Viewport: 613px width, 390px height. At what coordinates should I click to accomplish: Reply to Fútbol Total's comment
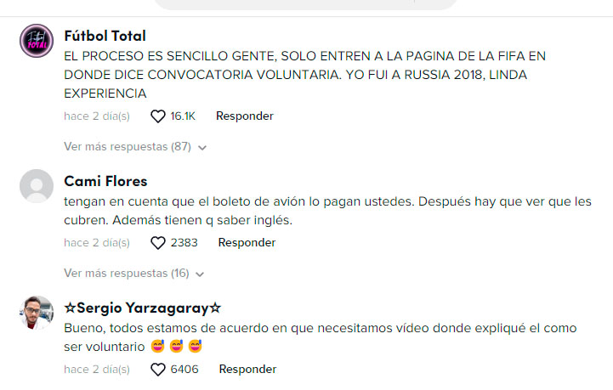[245, 116]
